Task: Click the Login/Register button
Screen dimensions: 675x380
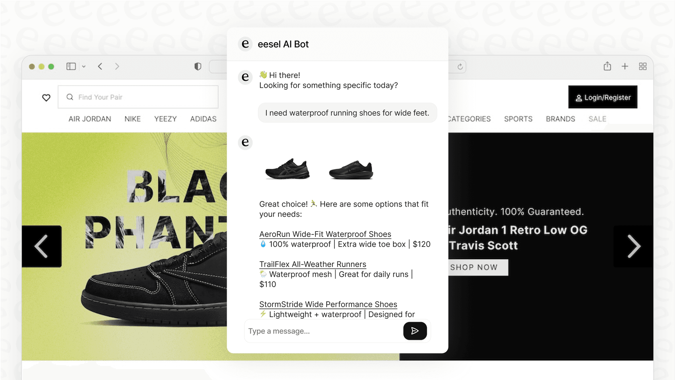Action: click(603, 97)
